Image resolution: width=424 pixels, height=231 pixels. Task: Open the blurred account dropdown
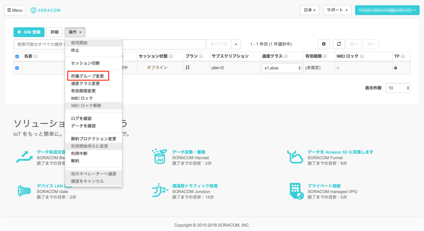point(387,10)
